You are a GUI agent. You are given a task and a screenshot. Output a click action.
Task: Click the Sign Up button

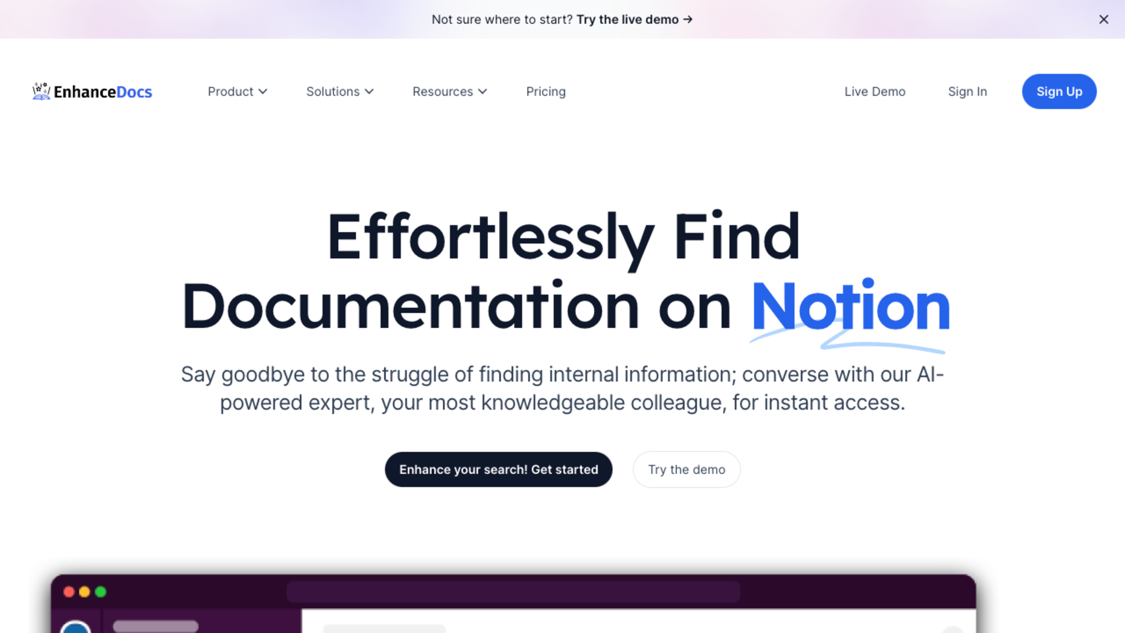[1059, 91]
